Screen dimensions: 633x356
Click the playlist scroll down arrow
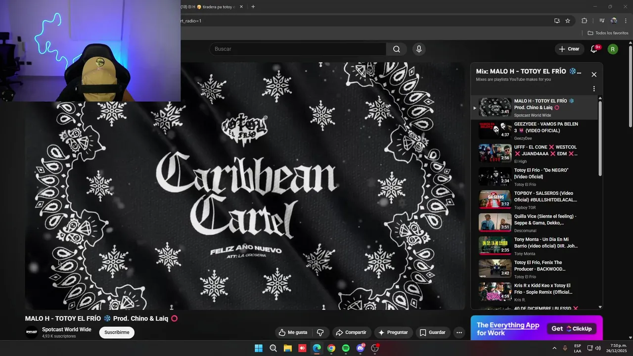coord(600,307)
